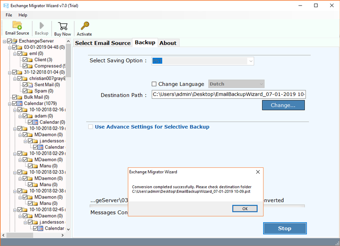
Task: Click the Email Source toolbar icon
Action: [17, 25]
